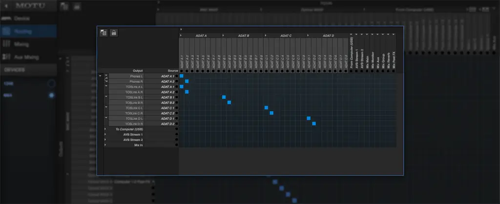This screenshot has width=500, height=204.
Task: Click the black dot beside AVB Stream 1 row
Action: [177, 134]
